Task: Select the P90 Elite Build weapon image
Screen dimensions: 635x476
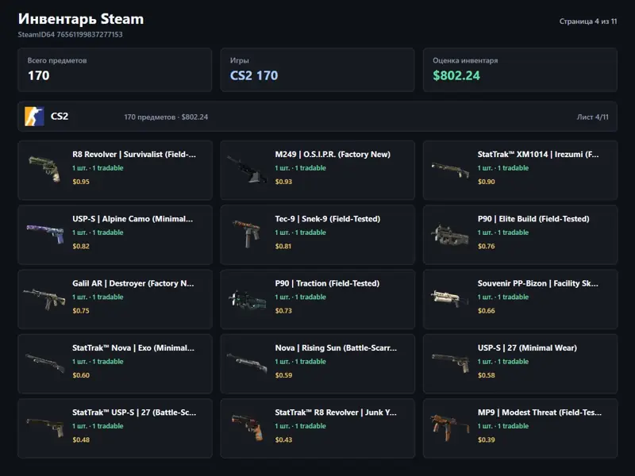Action: tap(450, 234)
